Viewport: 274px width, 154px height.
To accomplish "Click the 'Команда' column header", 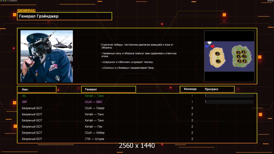I will click(190, 89).
